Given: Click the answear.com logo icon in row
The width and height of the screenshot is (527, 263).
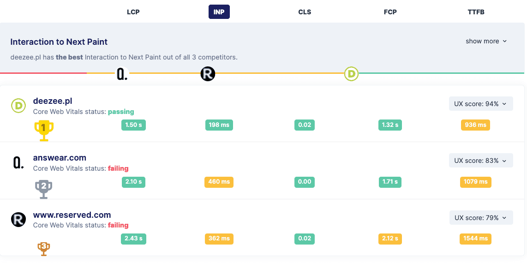Looking at the screenshot, I should 18,162.
